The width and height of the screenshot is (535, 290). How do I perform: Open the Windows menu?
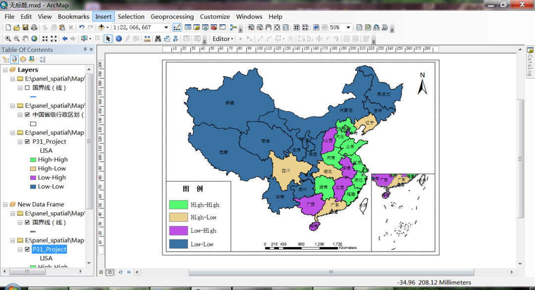pyautogui.click(x=249, y=17)
